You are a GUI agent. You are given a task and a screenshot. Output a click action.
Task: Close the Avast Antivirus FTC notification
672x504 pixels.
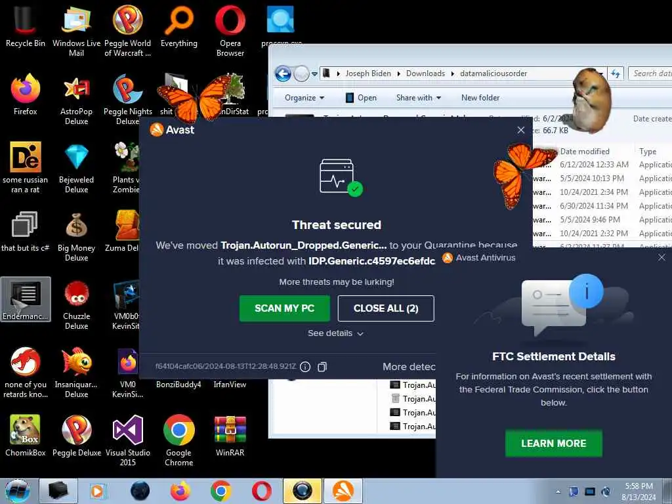[x=661, y=257]
